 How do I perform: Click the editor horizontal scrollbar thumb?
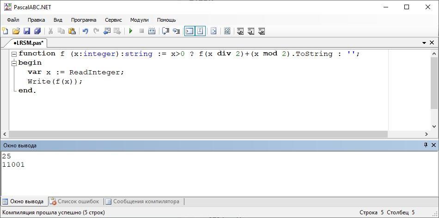tap(198, 134)
